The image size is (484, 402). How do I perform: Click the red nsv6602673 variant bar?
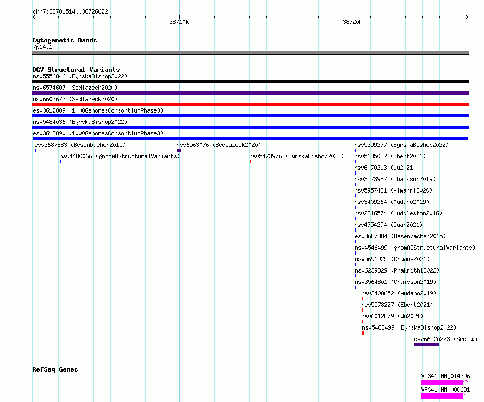point(250,104)
